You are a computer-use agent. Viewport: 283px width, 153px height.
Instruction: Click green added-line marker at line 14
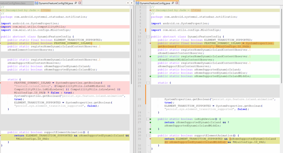pyautogui.click(x=150, y=56)
